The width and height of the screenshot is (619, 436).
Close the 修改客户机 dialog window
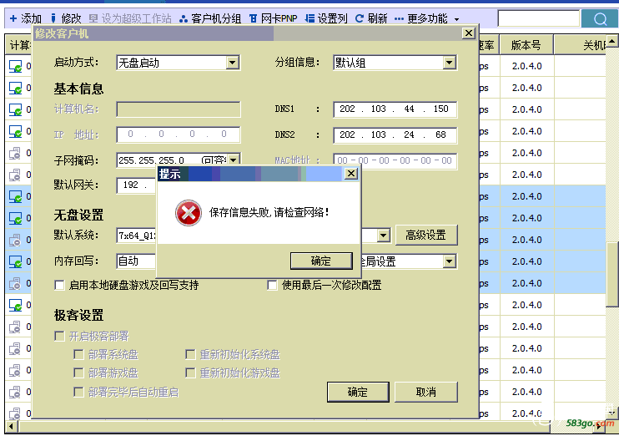click(x=468, y=33)
